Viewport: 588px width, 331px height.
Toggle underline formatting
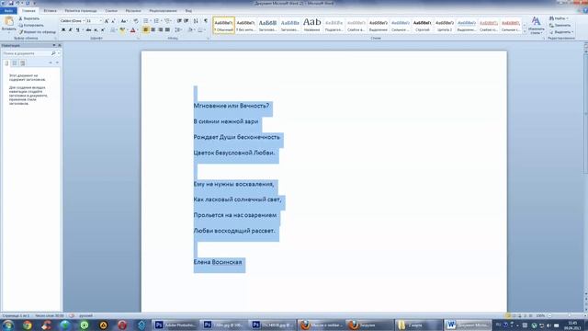pyautogui.click(x=78, y=29)
